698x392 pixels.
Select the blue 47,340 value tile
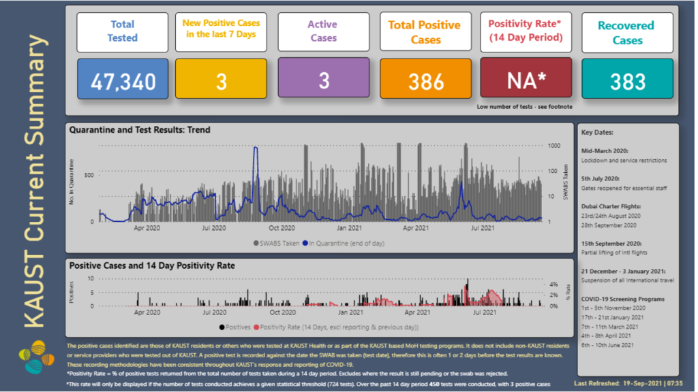click(x=123, y=81)
